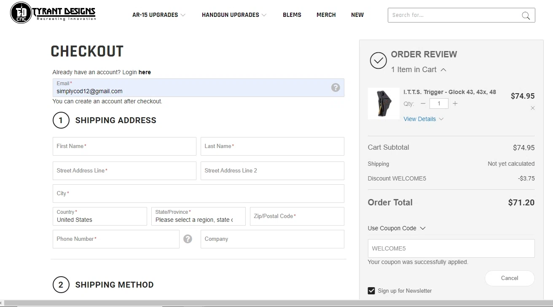Click the Street Address Line field
Viewport: 553px width, 307px height.
click(x=124, y=171)
